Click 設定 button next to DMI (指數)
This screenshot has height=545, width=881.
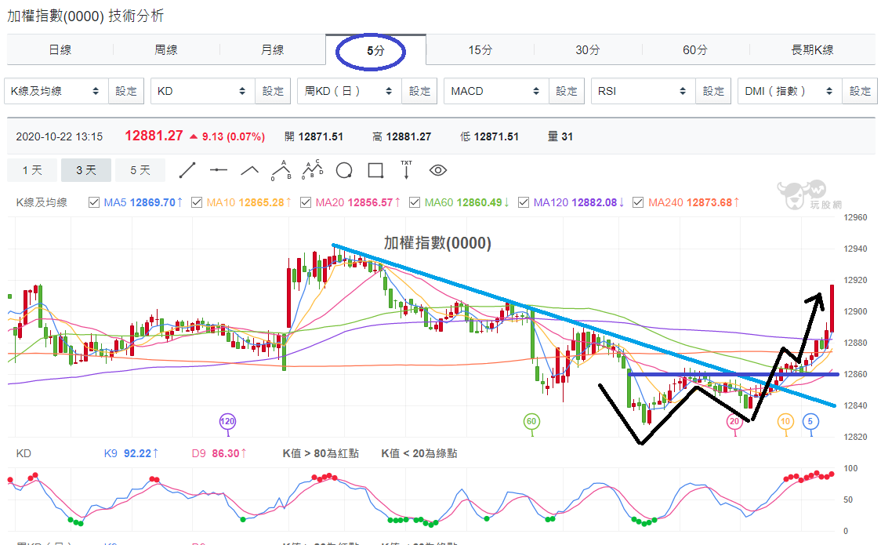click(860, 91)
